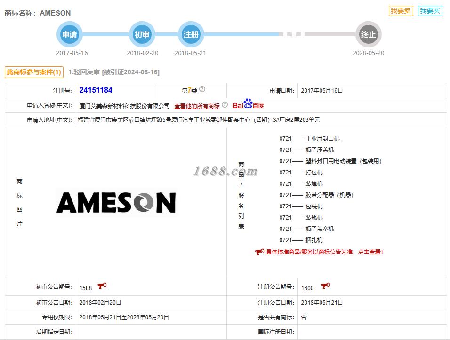Click the 是否共有商标 value 否

pyautogui.click(x=304, y=317)
